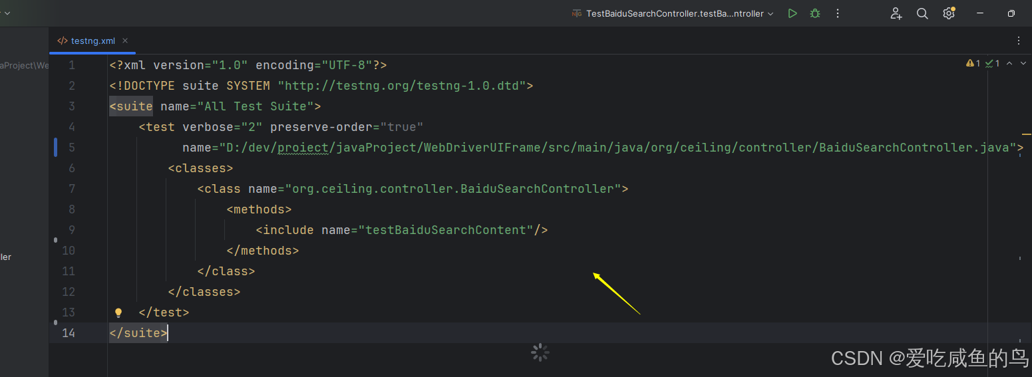Go to next highlighted problem arrow

(1023, 63)
